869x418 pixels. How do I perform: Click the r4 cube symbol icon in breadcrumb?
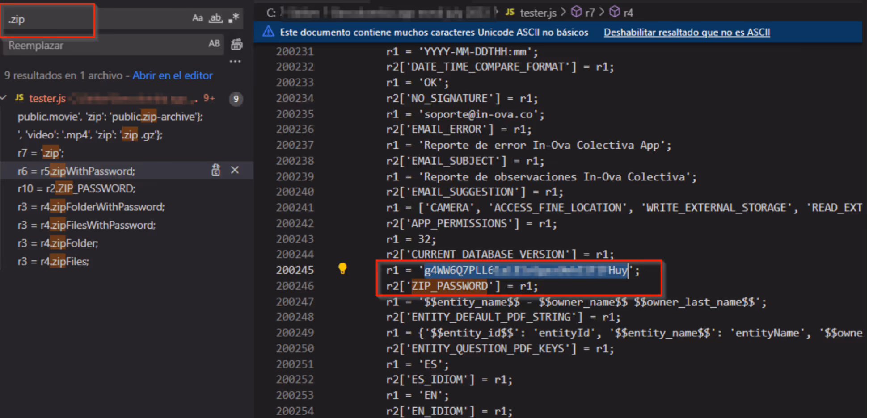(x=615, y=12)
